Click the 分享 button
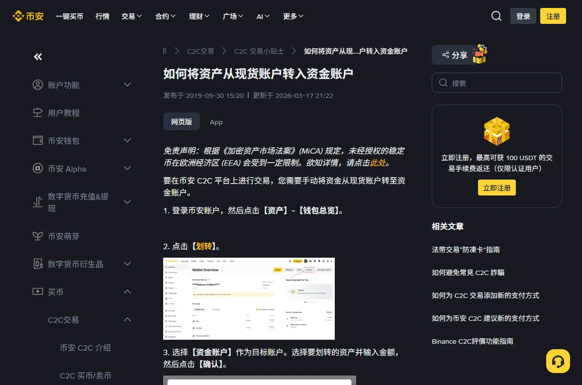The height and width of the screenshot is (385, 582). point(454,55)
